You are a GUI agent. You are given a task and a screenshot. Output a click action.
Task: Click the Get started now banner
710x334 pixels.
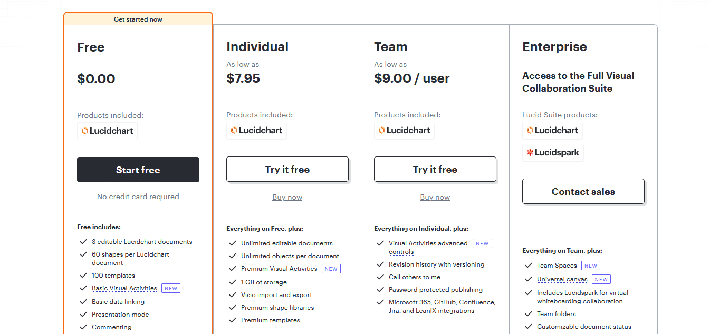tap(138, 19)
